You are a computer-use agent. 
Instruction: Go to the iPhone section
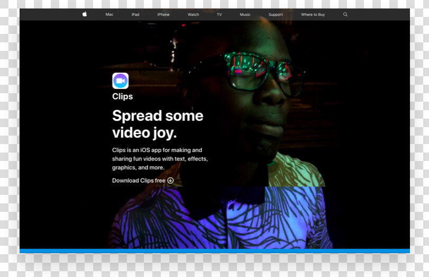tap(163, 14)
